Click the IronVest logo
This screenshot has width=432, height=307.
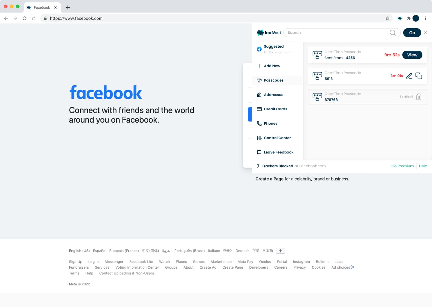[x=269, y=33]
